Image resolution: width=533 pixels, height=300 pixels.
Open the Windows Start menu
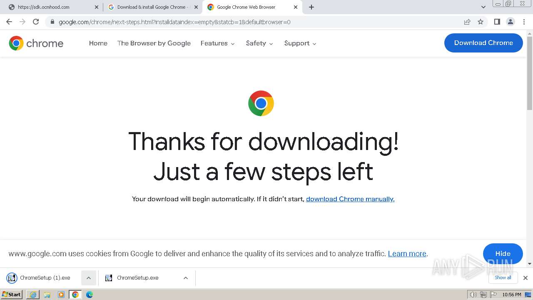coord(12,295)
